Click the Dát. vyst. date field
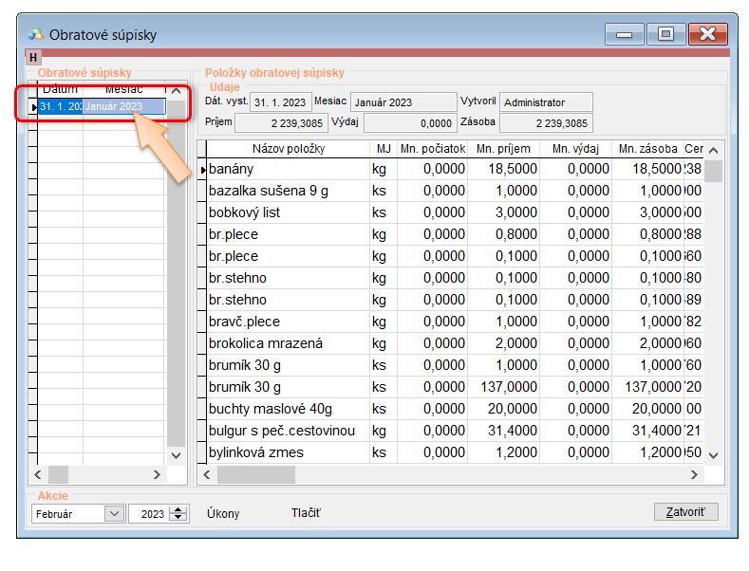The height and width of the screenshot is (571, 749). (x=280, y=102)
